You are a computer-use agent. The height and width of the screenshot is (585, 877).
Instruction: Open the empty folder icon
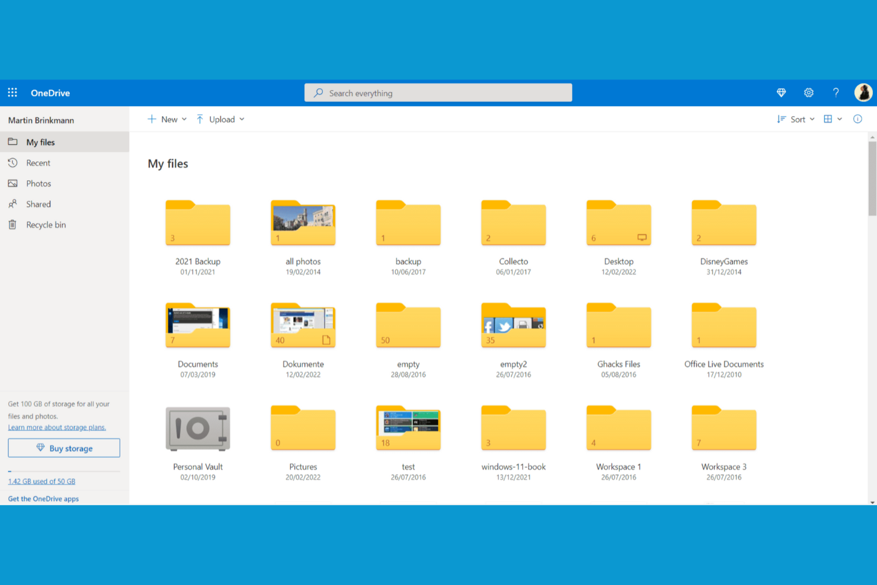pos(408,325)
